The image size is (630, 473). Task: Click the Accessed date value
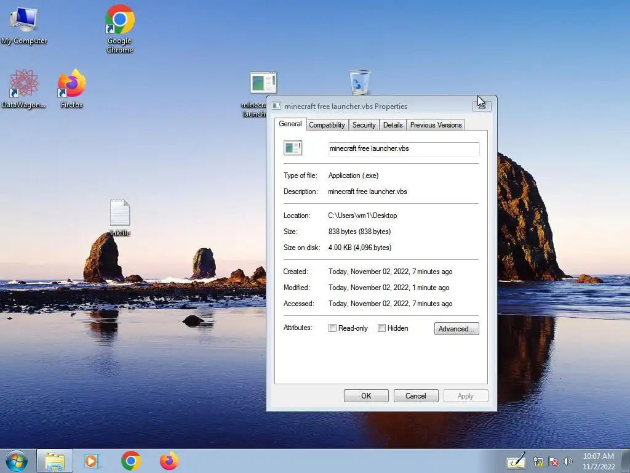(390, 304)
